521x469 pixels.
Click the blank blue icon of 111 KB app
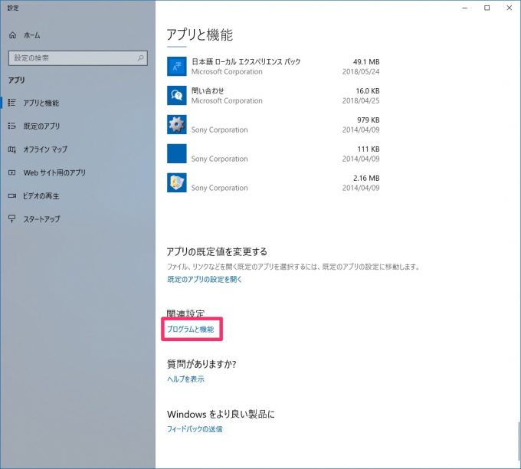(x=176, y=153)
